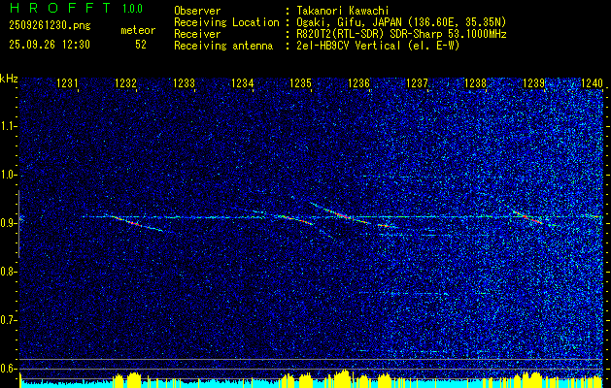
Task: Click the 1235 time marker
Action: click(x=301, y=83)
